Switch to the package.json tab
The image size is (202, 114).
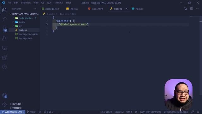coord(50,9)
